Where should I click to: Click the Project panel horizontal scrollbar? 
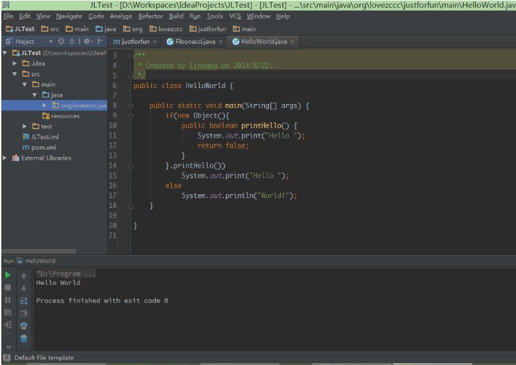point(38,251)
